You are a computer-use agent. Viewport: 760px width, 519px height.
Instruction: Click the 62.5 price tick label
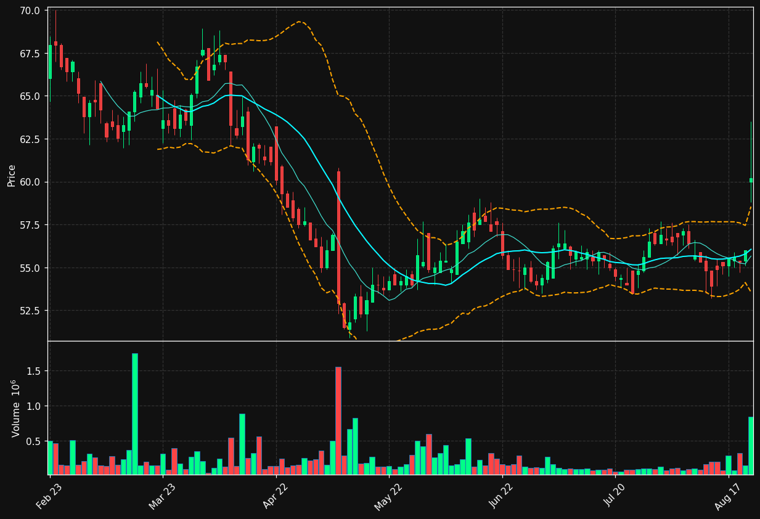point(30,139)
